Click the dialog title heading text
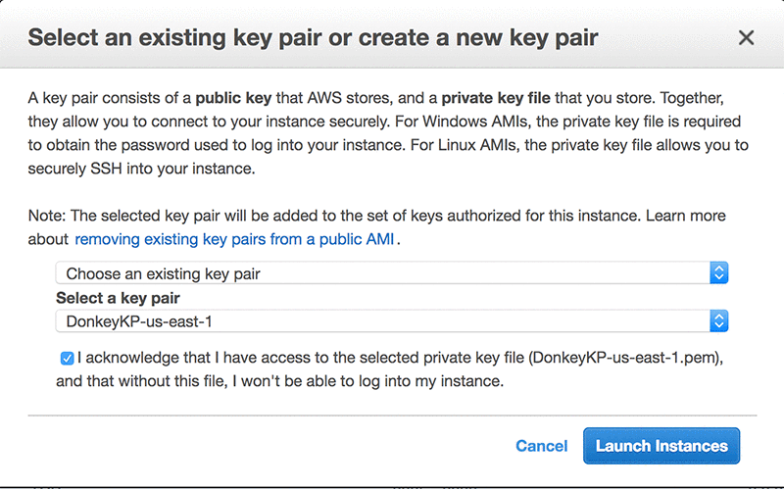 [313, 38]
